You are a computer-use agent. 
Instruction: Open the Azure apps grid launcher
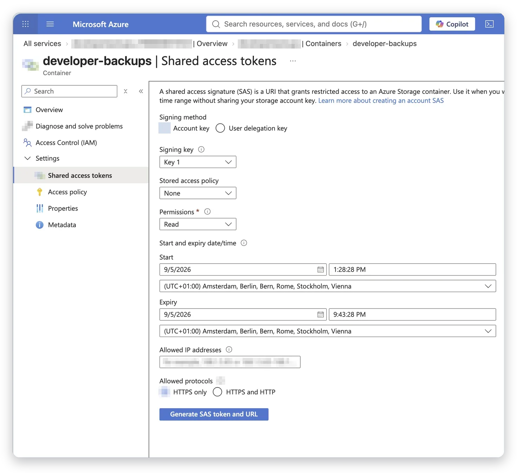point(26,24)
